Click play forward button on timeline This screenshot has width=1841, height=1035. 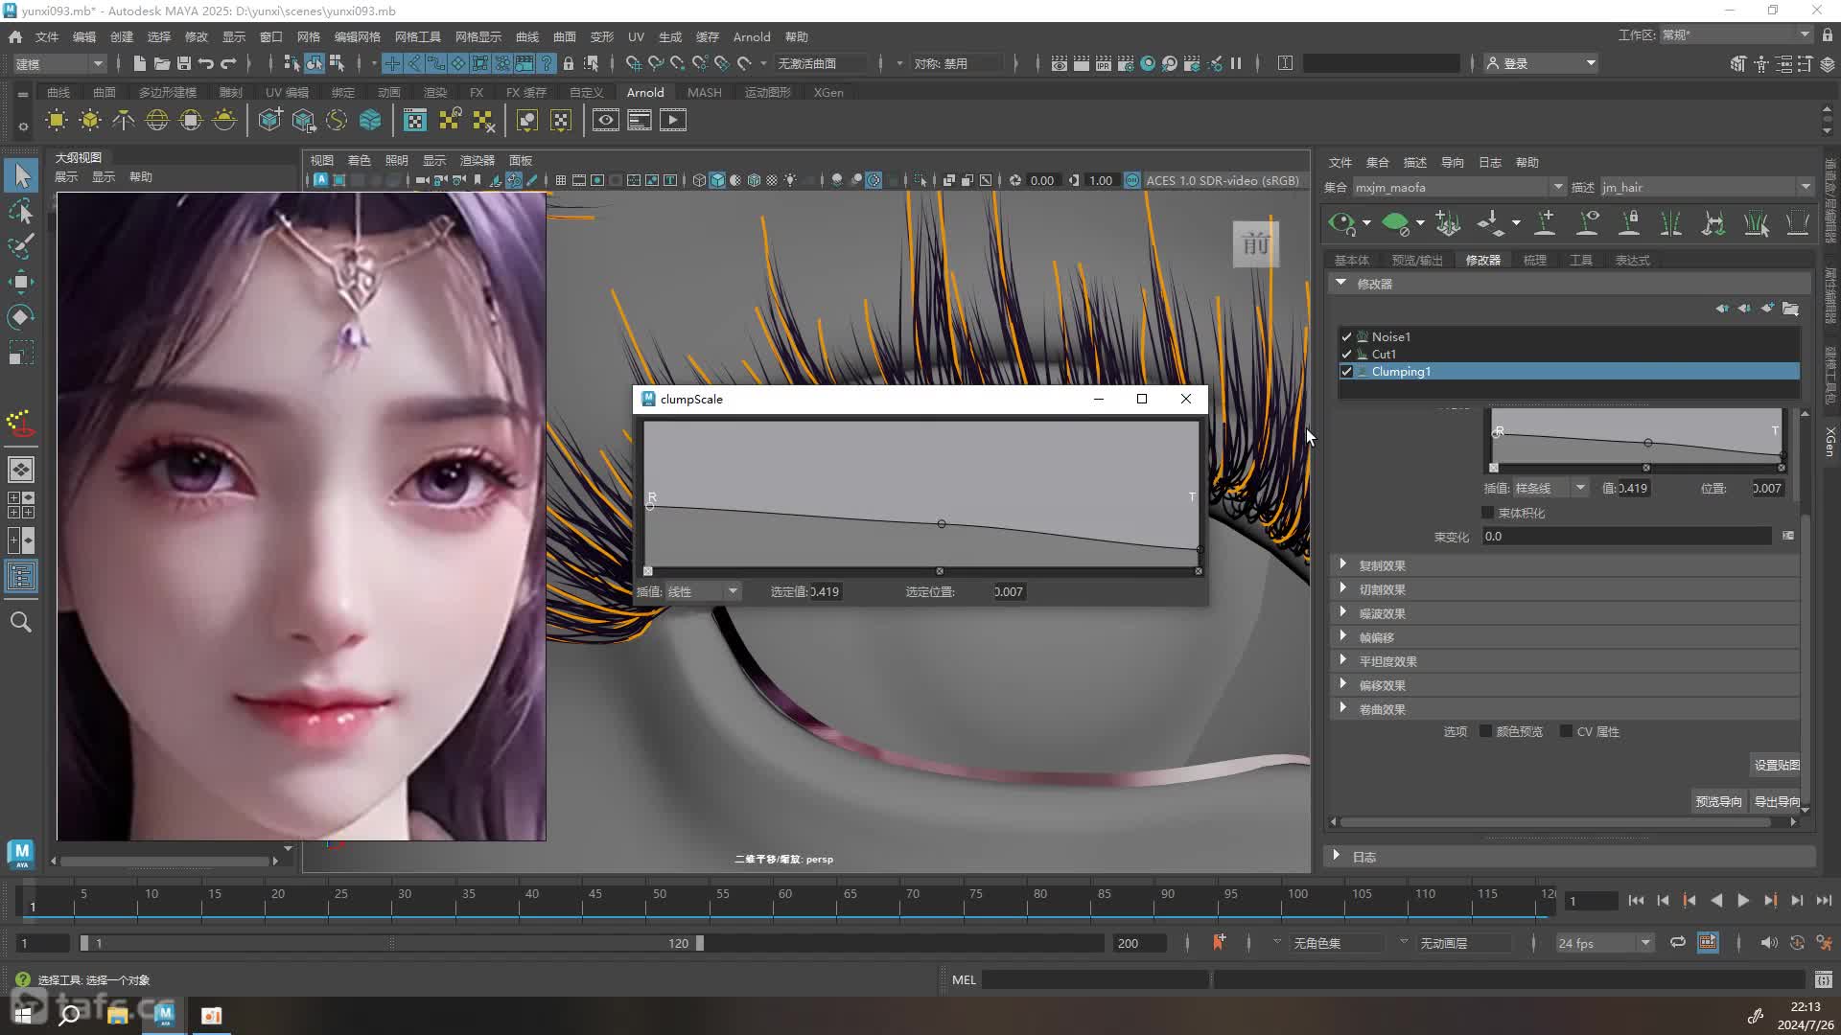1743,901
